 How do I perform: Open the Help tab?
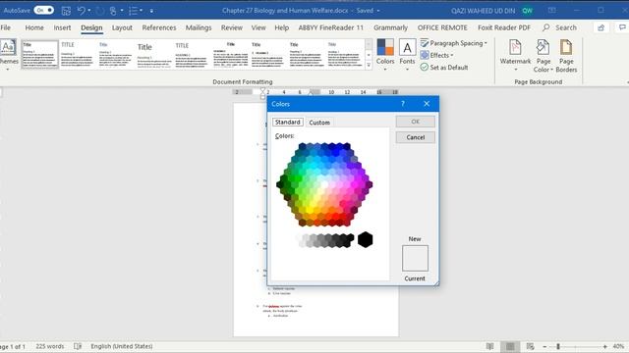[282, 27]
